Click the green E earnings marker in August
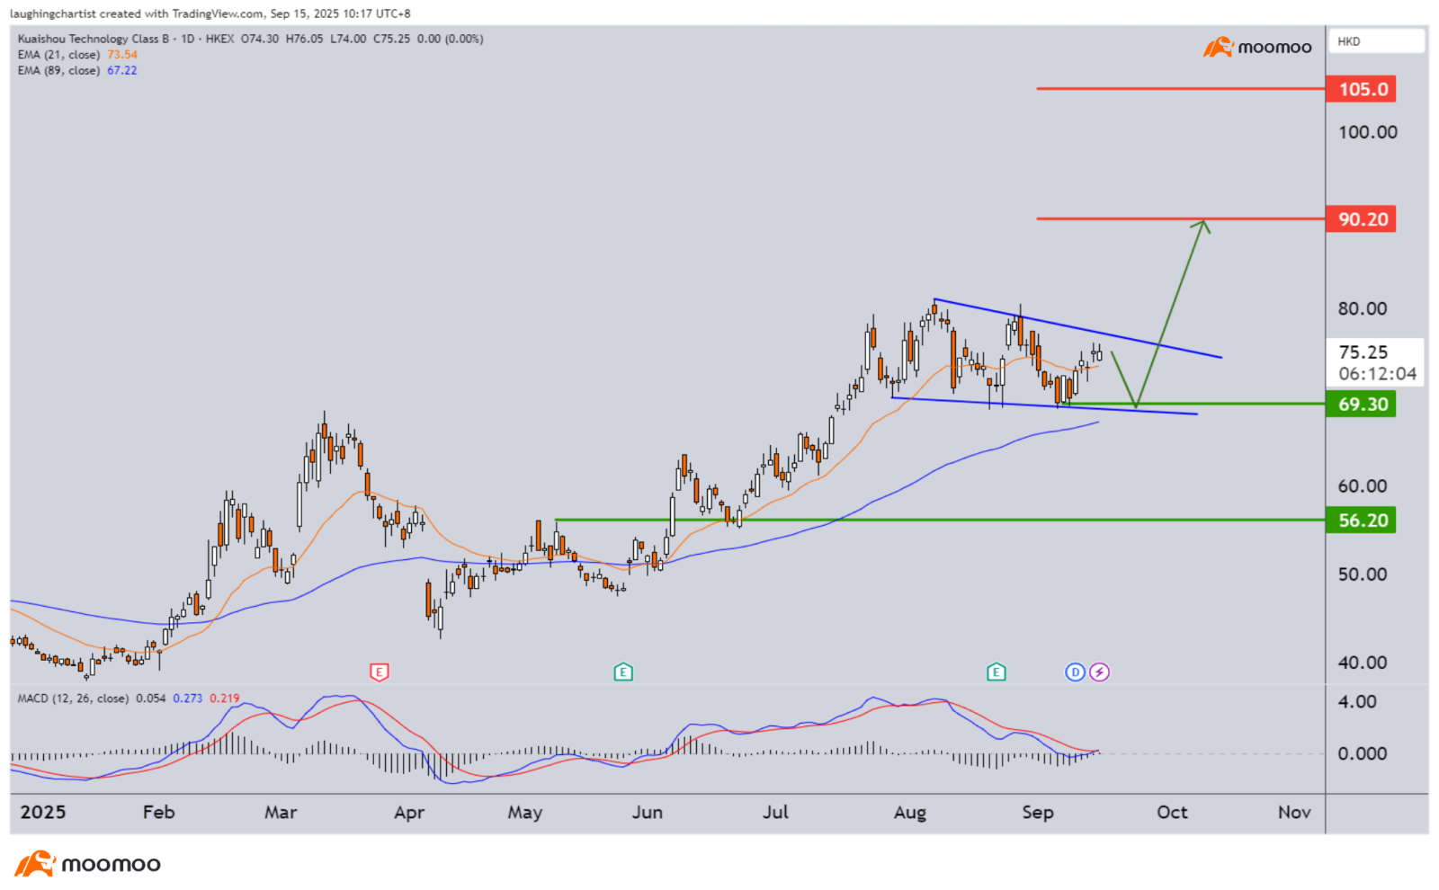 click(x=996, y=672)
